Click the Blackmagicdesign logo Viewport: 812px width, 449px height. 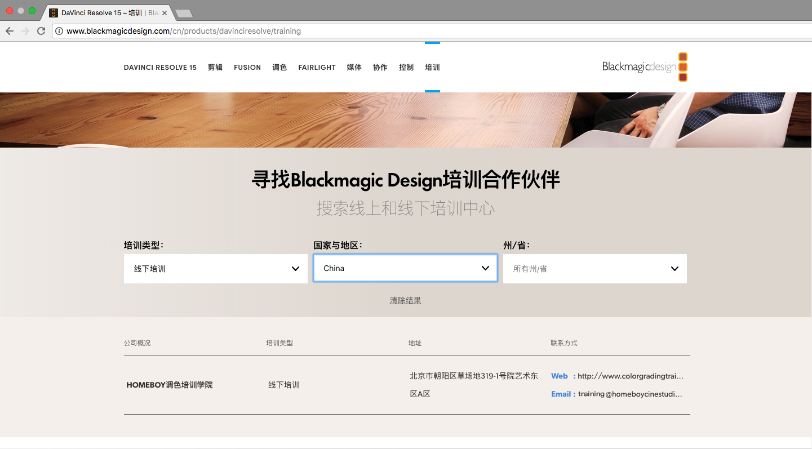645,67
